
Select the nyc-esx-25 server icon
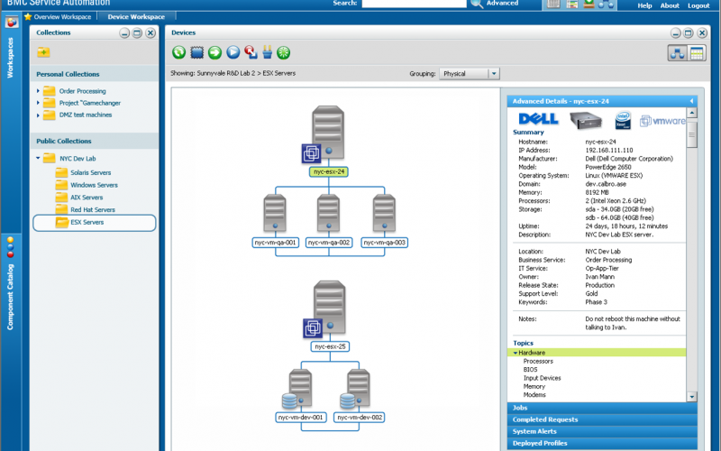point(330,308)
